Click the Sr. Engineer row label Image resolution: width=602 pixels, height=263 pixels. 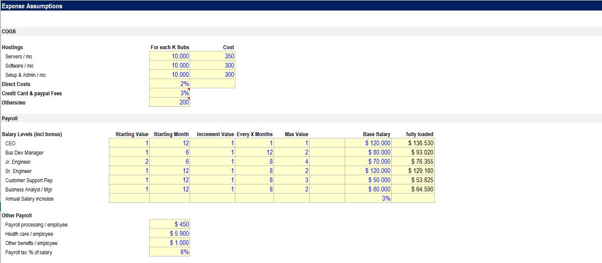[18, 171]
